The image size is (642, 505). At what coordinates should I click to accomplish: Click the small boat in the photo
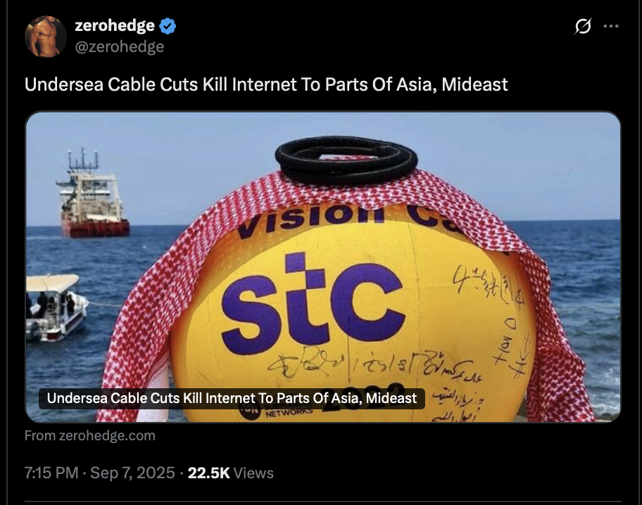coord(56,308)
